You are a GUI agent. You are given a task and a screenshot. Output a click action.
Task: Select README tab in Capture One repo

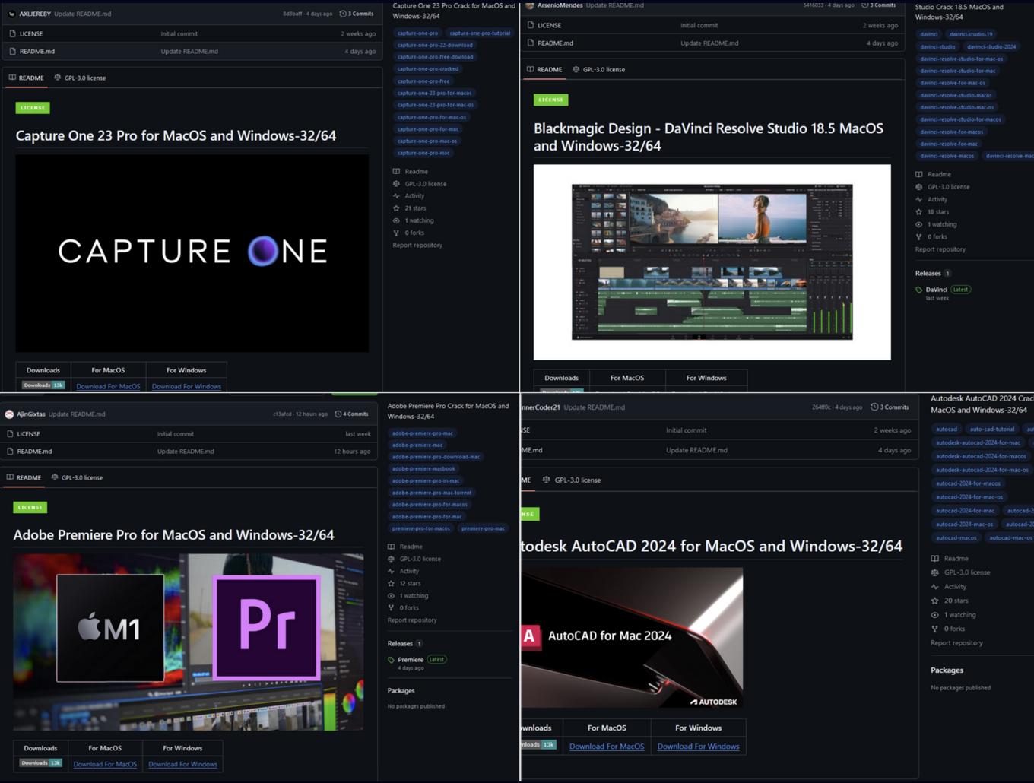click(x=26, y=78)
